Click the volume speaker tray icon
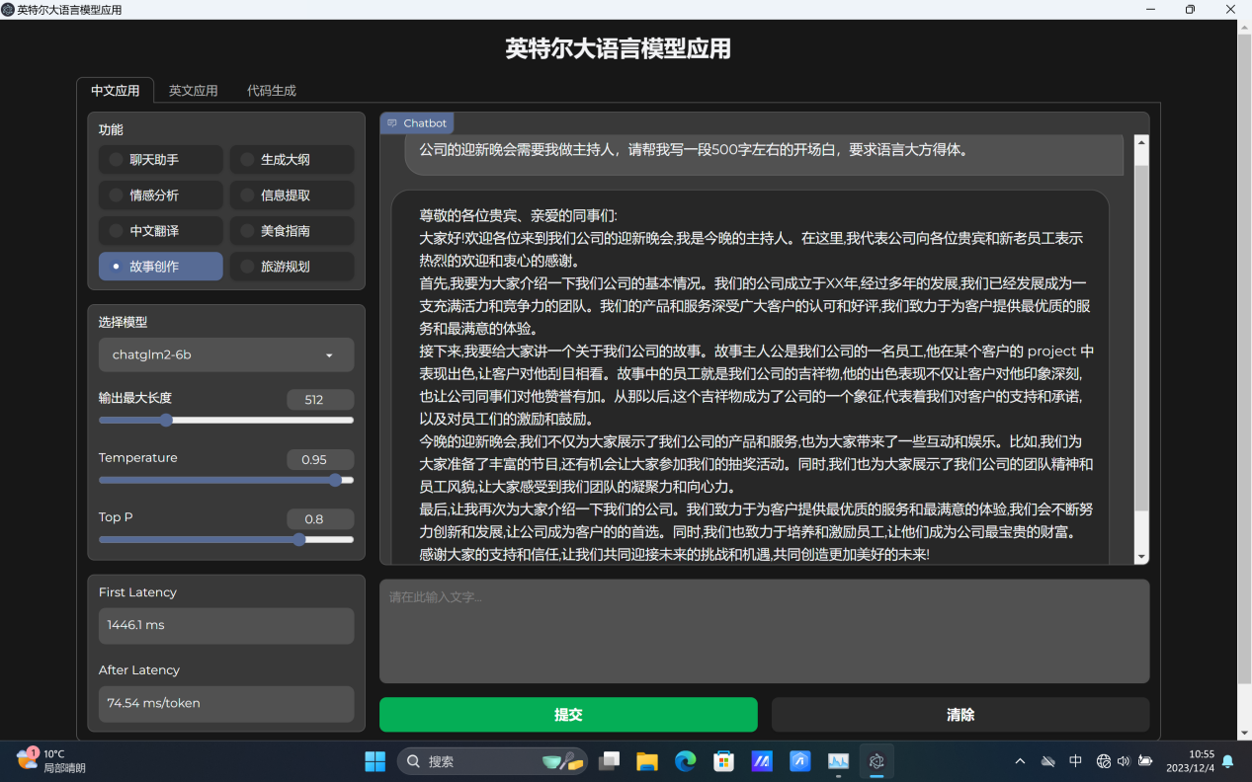Image resolution: width=1252 pixels, height=782 pixels. coord(1125,761)
